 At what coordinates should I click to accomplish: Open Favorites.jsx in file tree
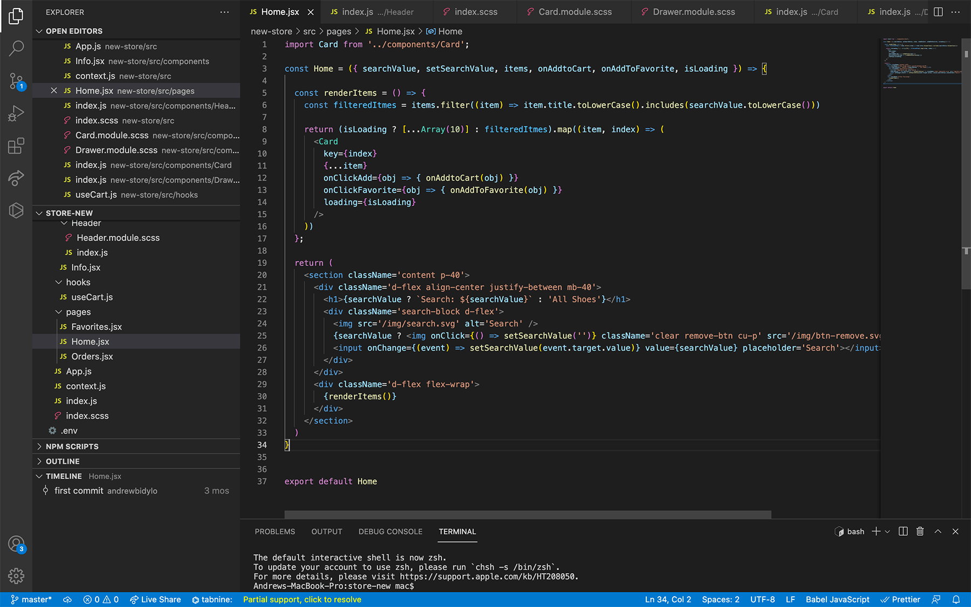(x=136, y=327)
